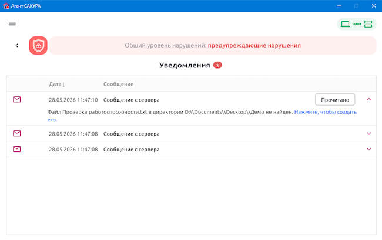
Task: Click the connection link status icon
Action: (357, 24)
